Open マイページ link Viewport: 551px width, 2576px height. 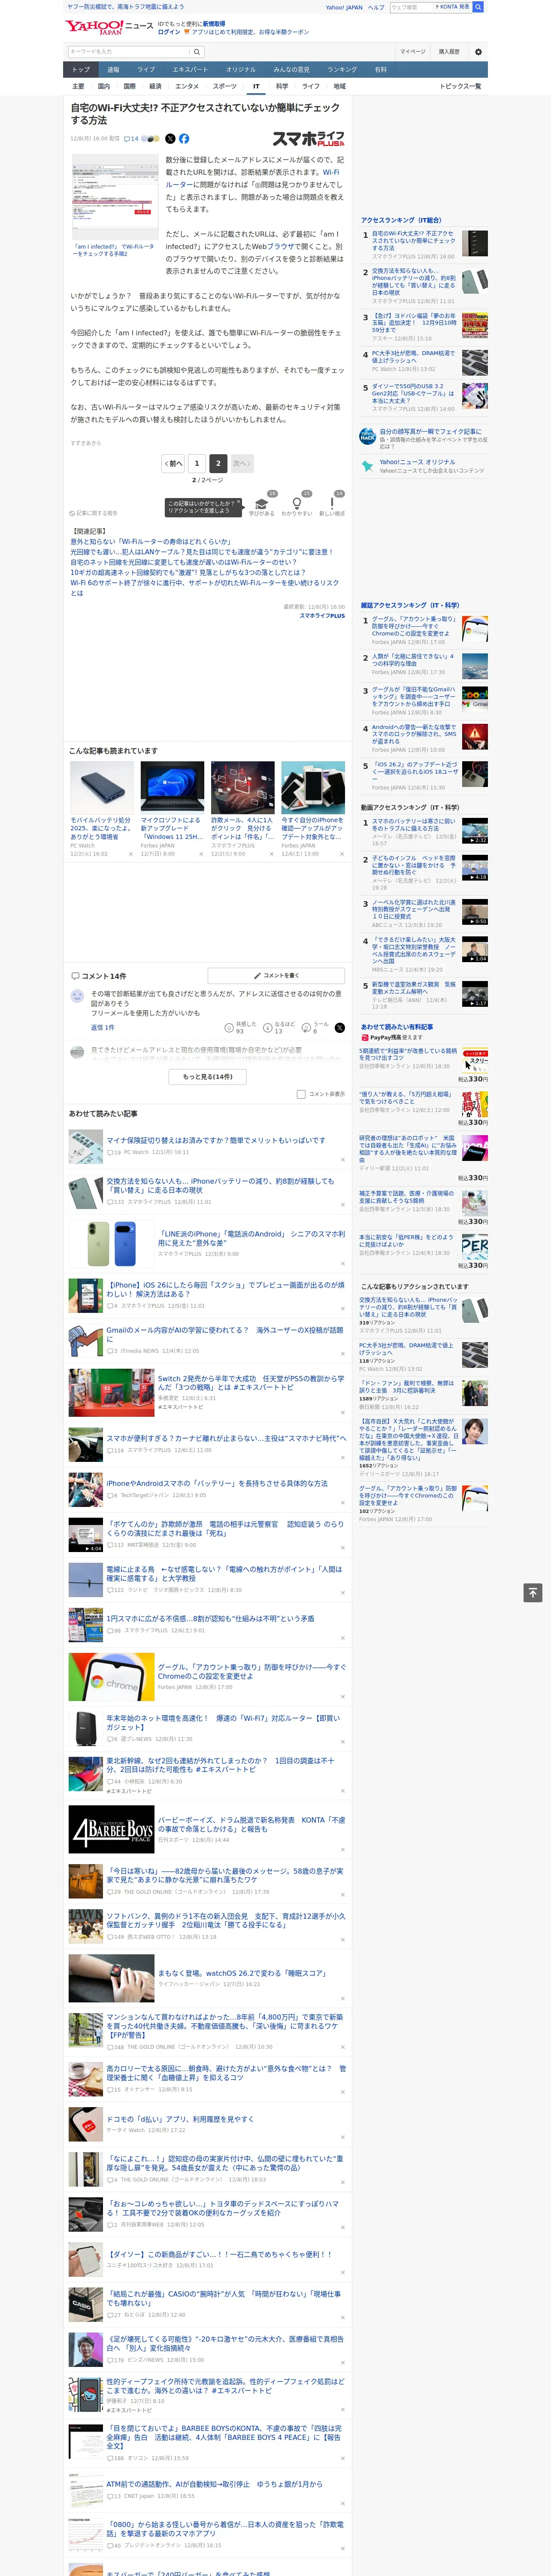click(412, 52)
